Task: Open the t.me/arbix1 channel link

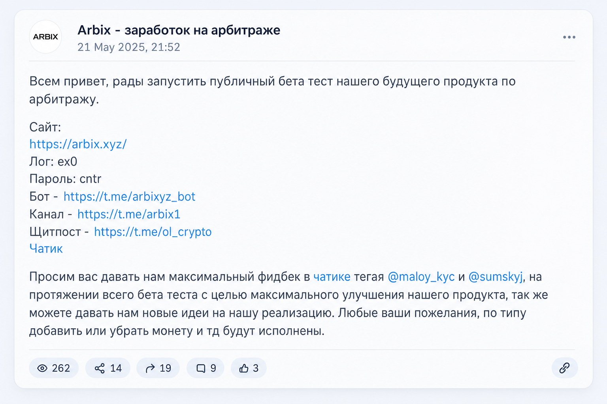Action: point(129,214)
